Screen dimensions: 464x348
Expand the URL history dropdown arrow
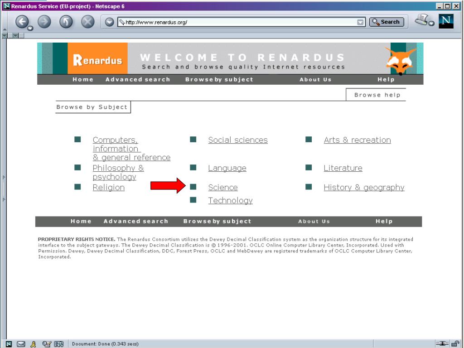(360, 22)
